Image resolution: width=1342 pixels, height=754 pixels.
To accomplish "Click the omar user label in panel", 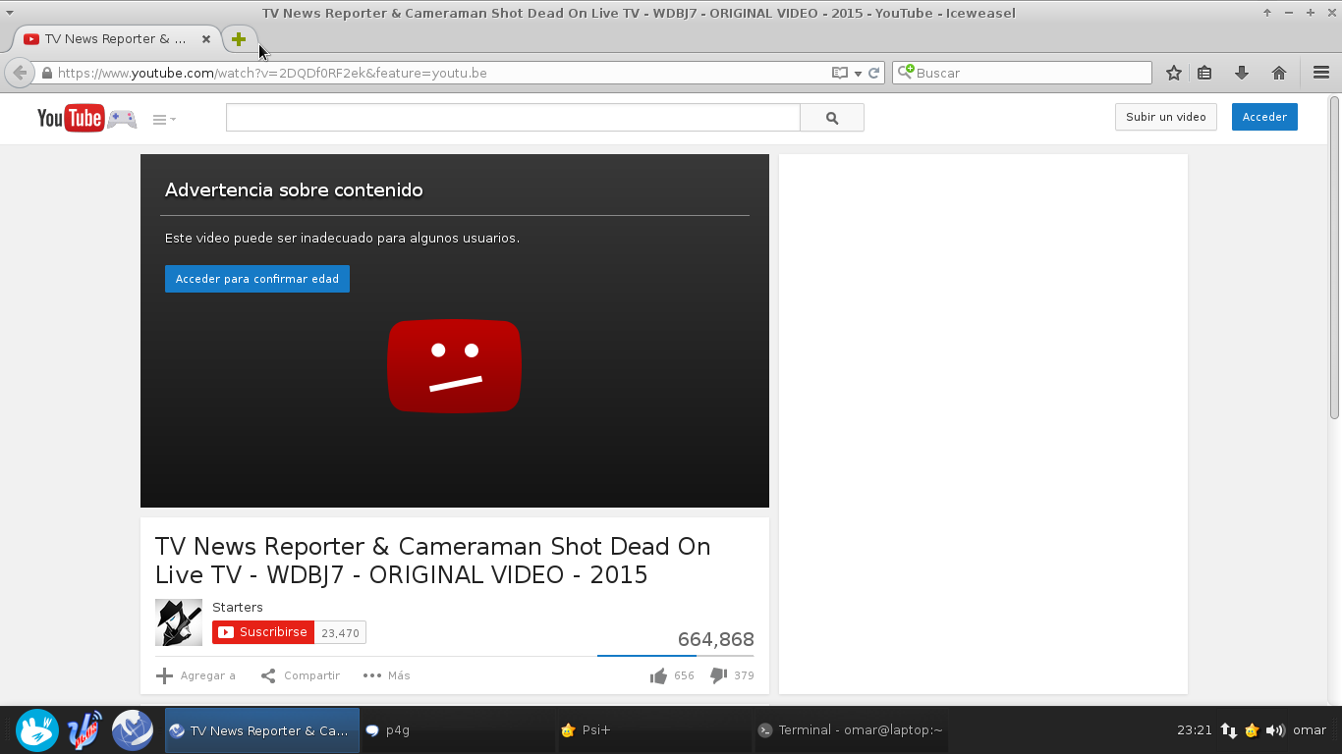I will tap(1310, 730).
